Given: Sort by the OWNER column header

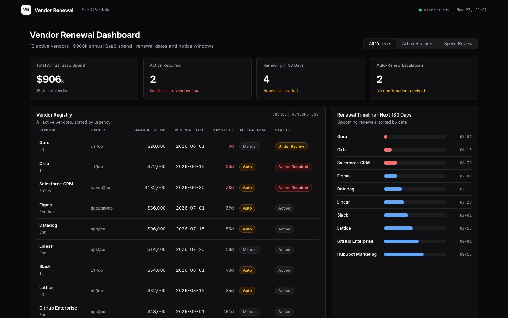Looking at the screenshot, I should click(98, 130).
